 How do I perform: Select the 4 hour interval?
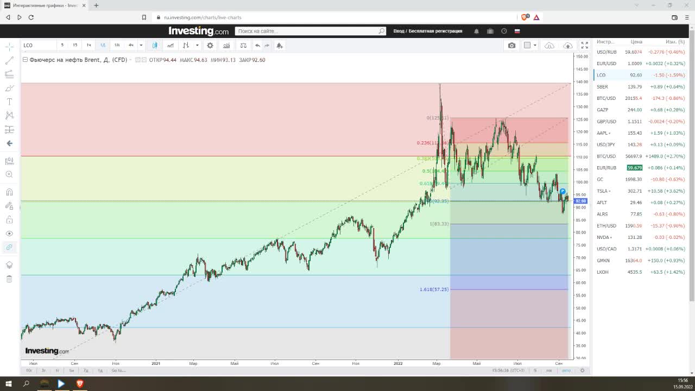tap(131, 45)
